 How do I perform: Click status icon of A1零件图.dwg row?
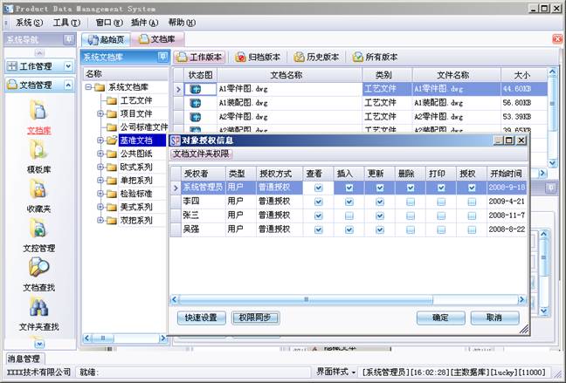pyautogui.click(x=196, y=89)
